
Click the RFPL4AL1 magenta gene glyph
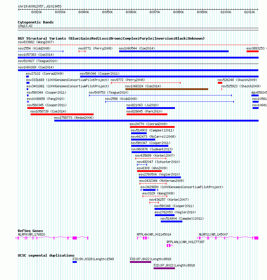[x=169, y=245]
